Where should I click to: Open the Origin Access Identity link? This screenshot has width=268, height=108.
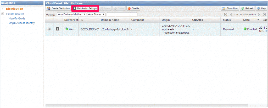pyautogui.click(x=22, y=23)
